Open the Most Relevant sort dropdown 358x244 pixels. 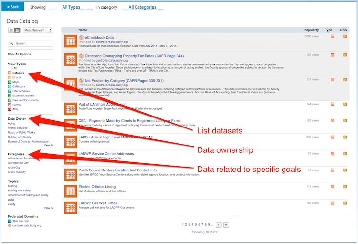point(38,30)
